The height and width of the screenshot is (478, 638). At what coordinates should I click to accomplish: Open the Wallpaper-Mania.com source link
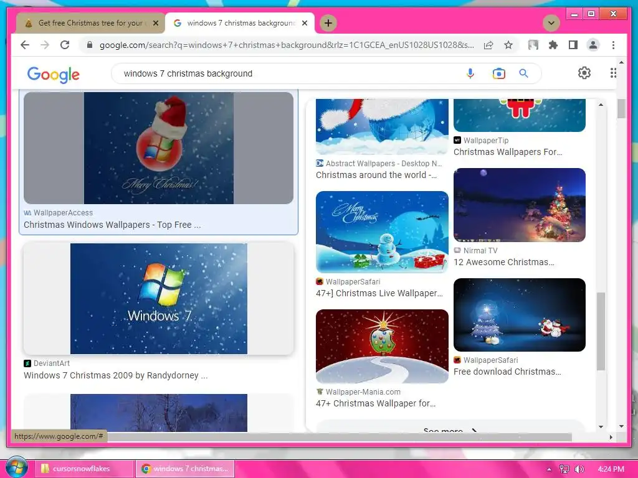pyautogui.click(x=358, y=392)
